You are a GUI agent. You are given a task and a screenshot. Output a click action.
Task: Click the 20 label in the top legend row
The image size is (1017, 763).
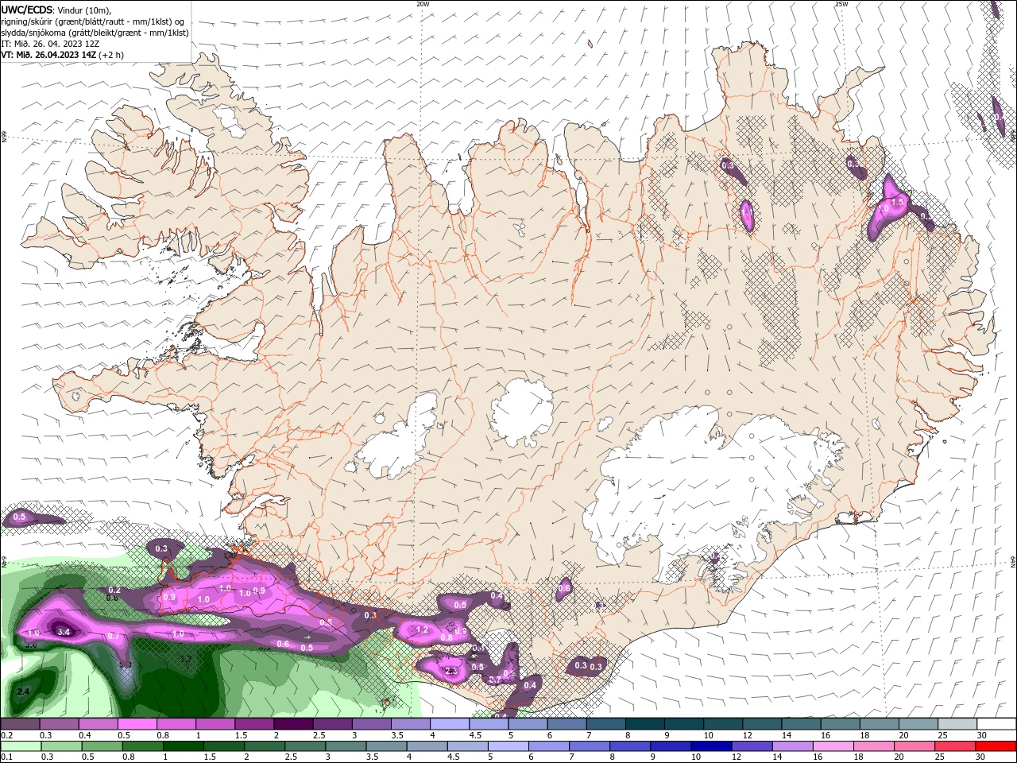[x=903, y=735]
